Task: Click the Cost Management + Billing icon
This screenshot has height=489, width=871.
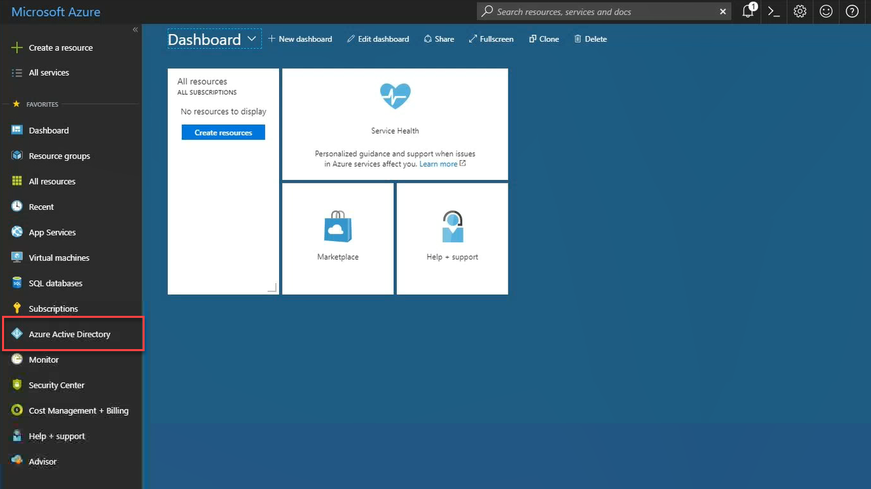Action: [17, 410]
